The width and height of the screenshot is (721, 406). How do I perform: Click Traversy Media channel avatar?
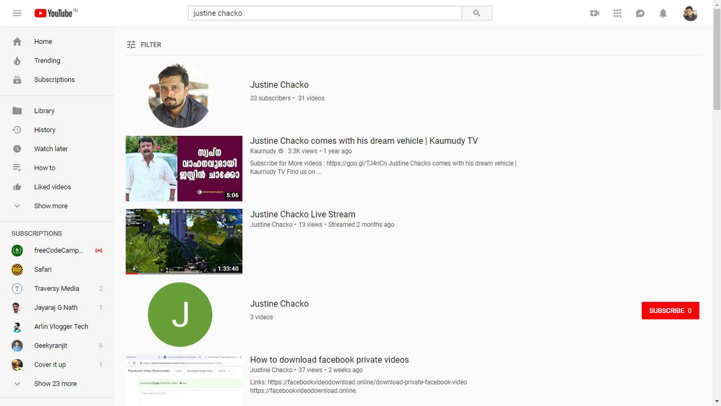(x=17, y=288)
